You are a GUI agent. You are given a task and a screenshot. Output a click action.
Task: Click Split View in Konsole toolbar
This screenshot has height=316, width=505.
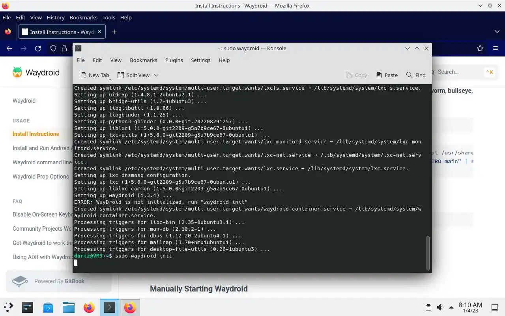(x=134, y=75)
